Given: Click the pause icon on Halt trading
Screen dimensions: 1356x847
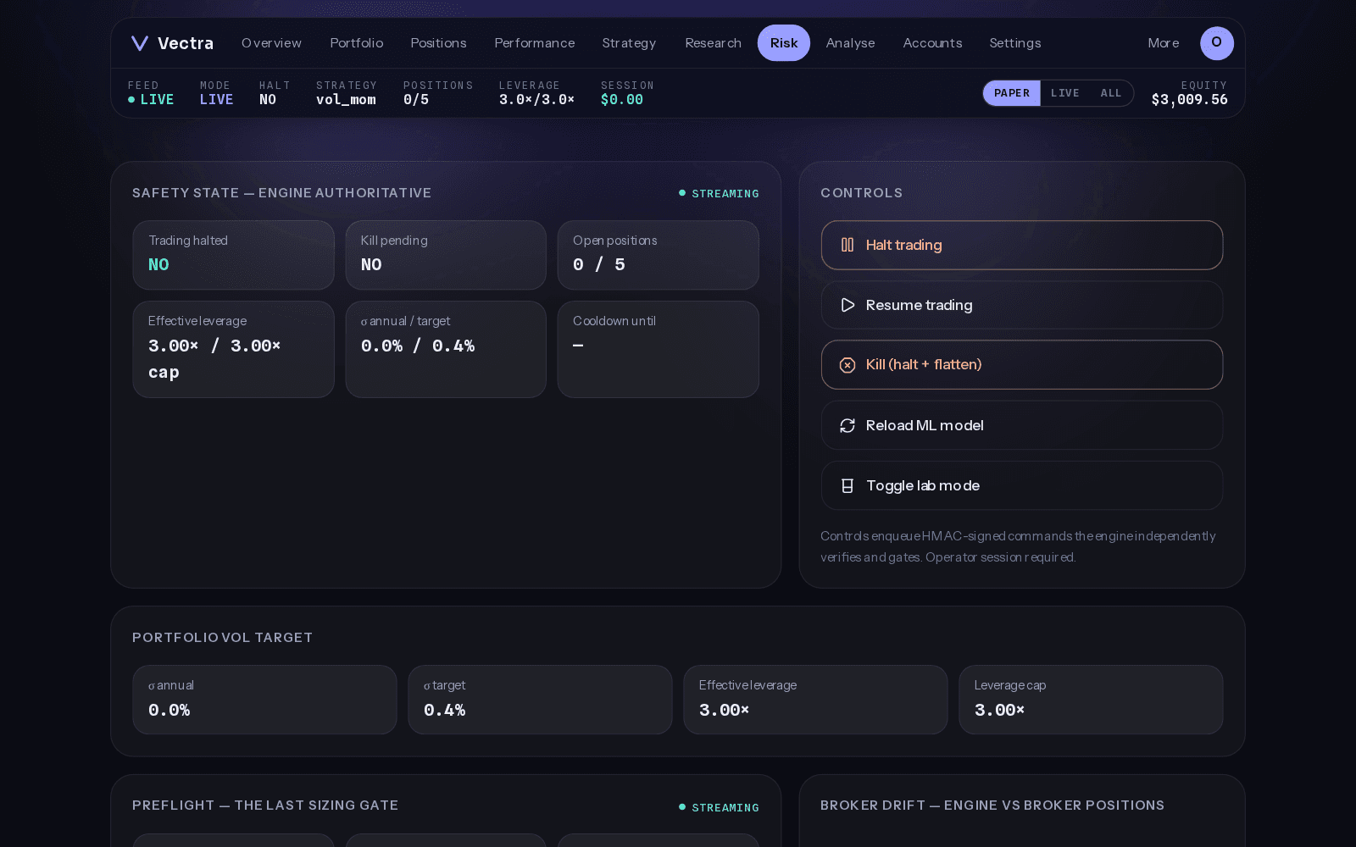Looking at the screenshot, I should 847,245.
